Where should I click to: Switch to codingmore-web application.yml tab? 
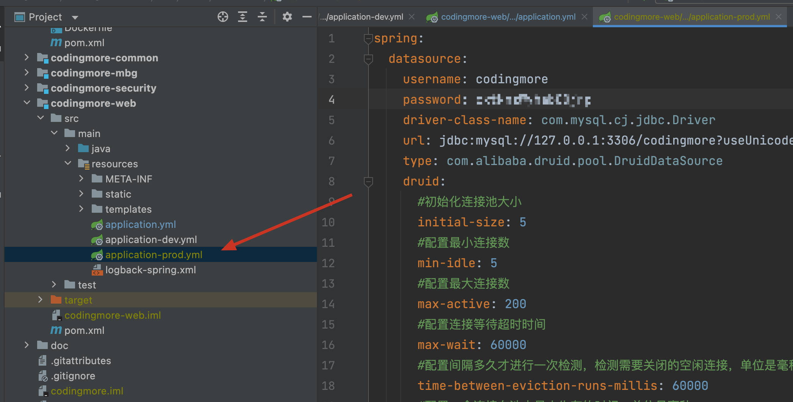[x=508, y=17]
